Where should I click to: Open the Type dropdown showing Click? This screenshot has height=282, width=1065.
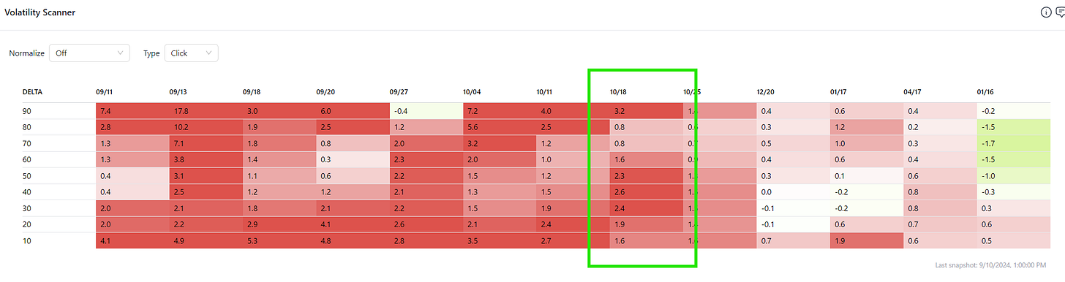click(191, 53)
